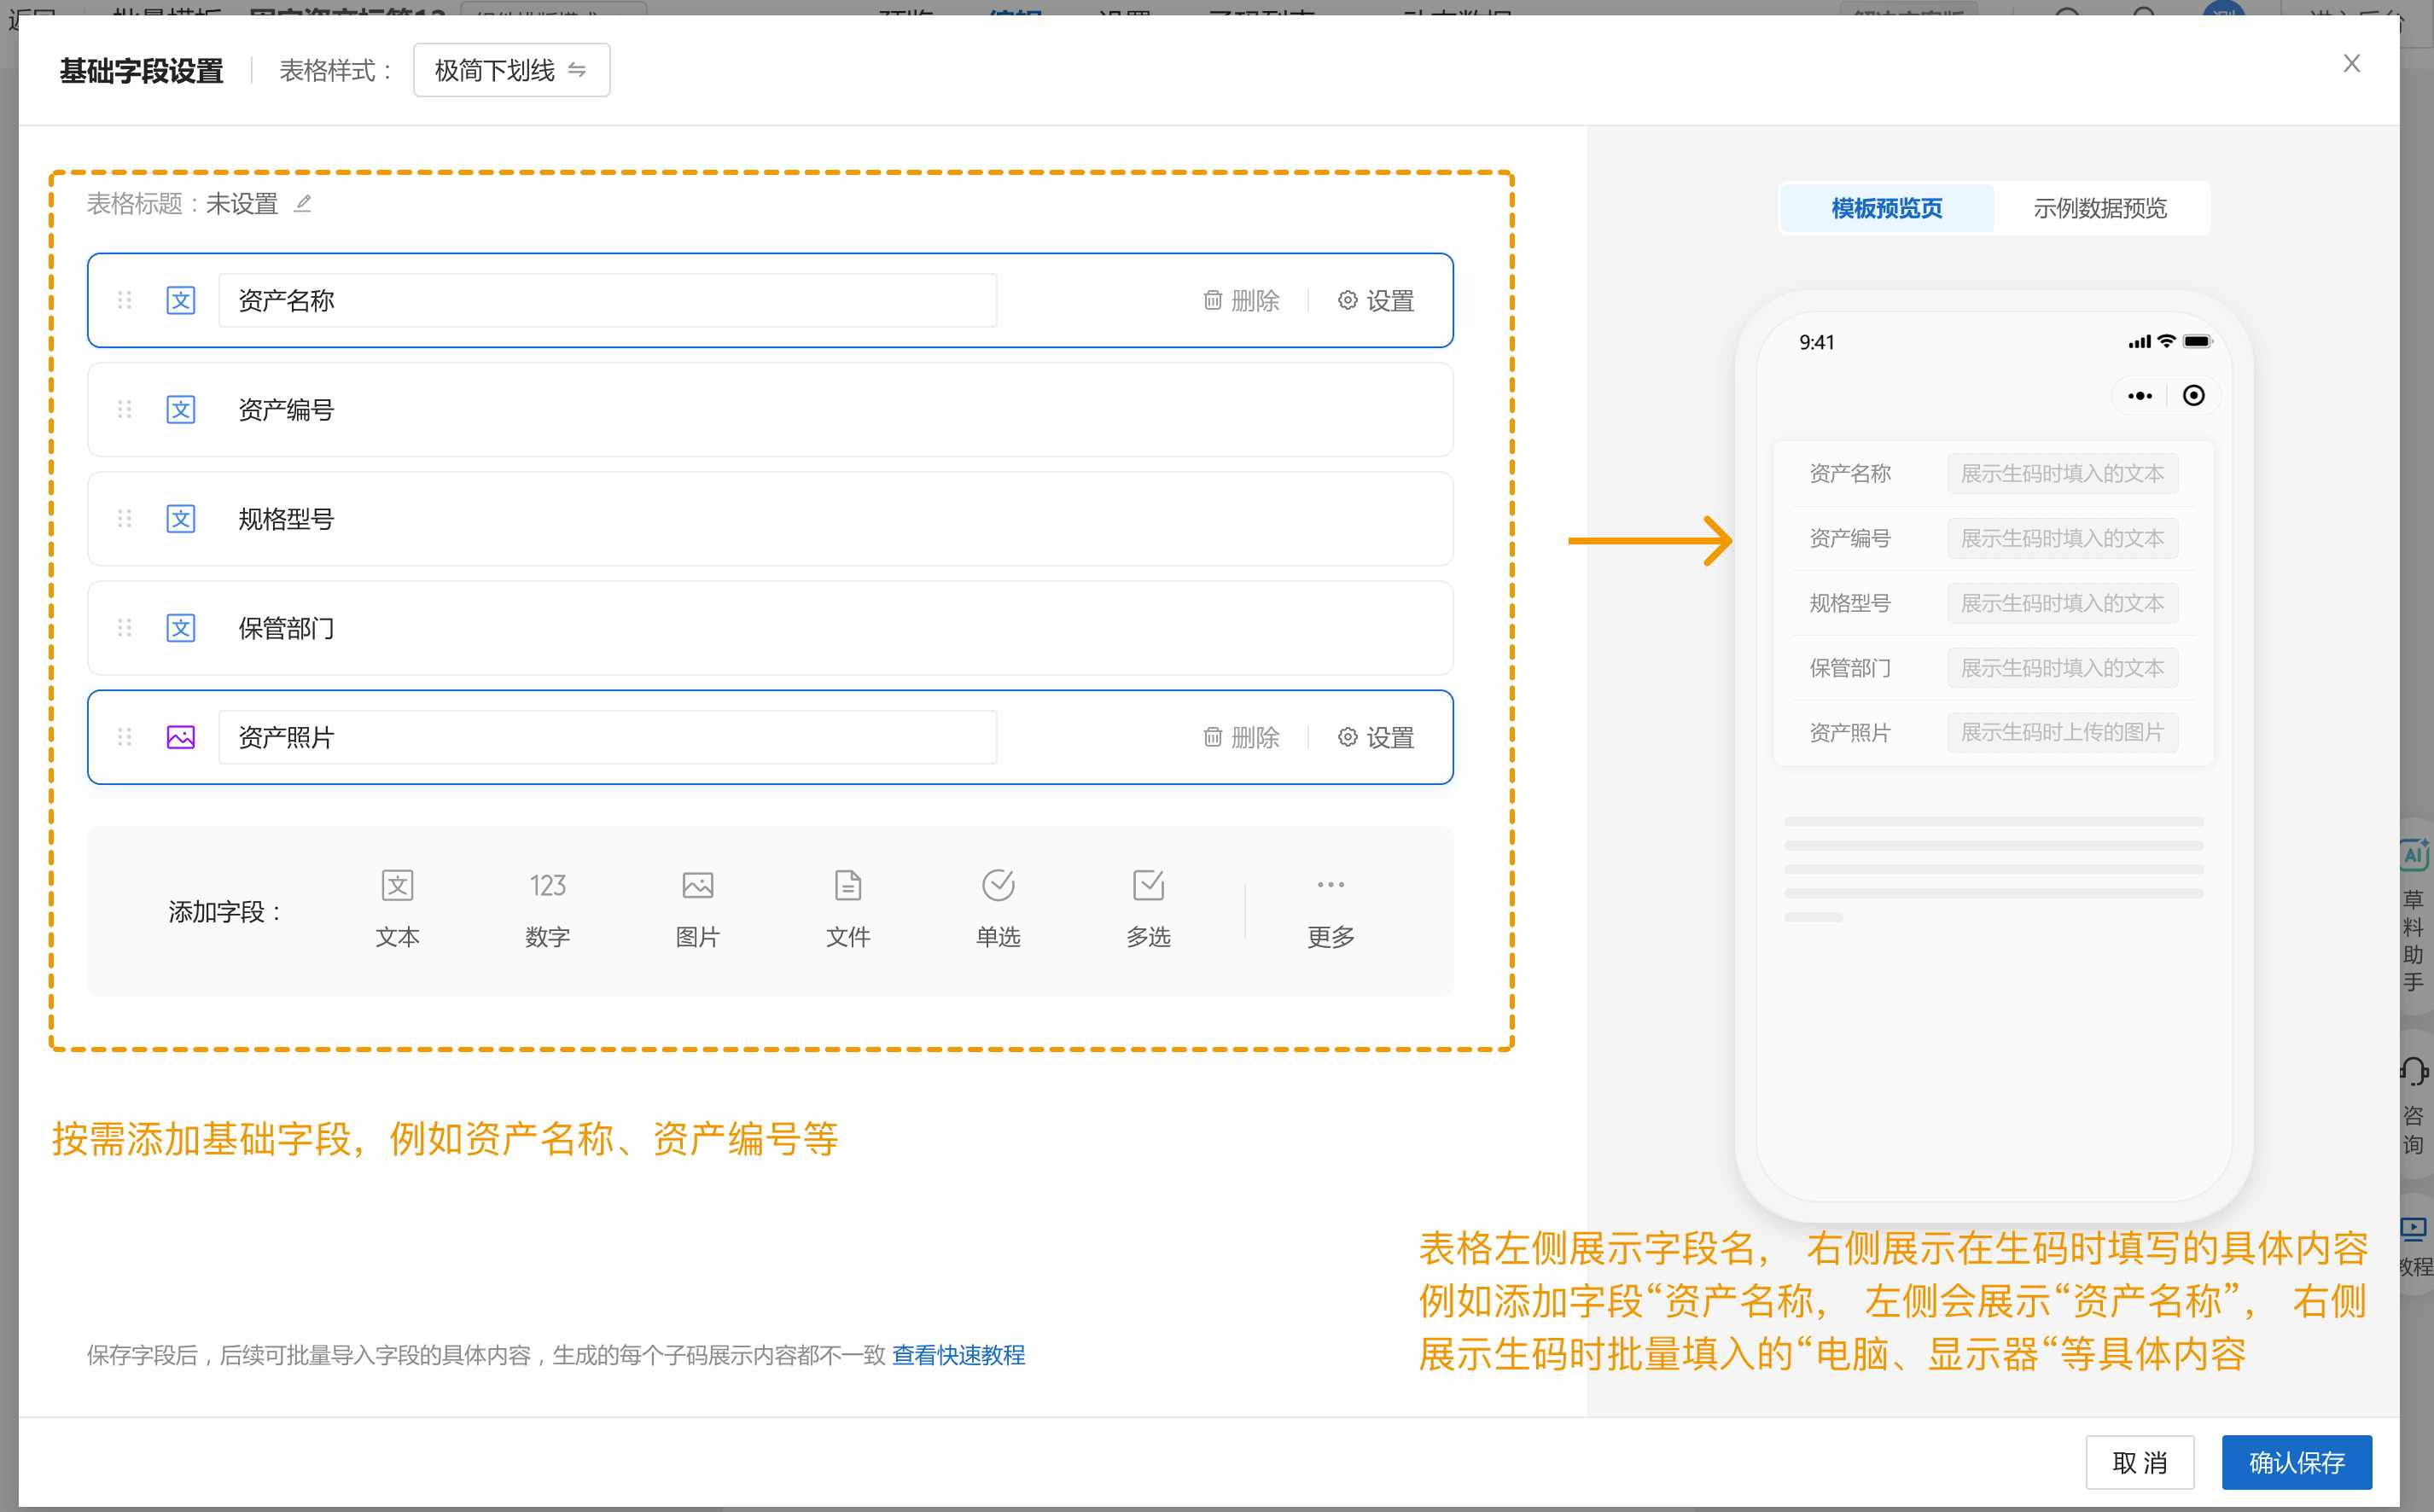The height and width of the screenshot is (1512, 2434).
Task: Switch to the 示例数据预览 tab
Action: coord(2099,208)
